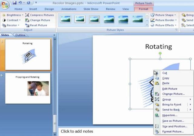
Task: Expand the Picture Styles gallery more arrow
Action: tap(147, 25)
